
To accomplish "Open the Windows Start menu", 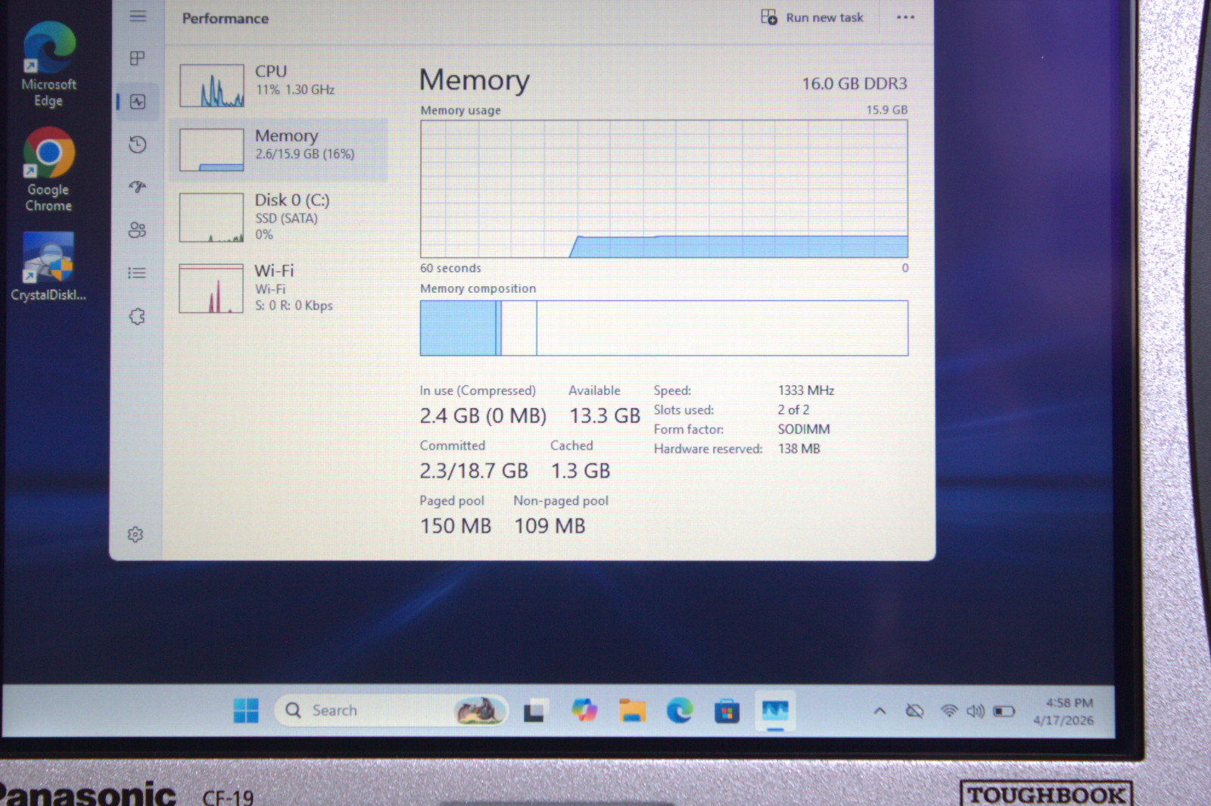I will click(x=246, y=711).
